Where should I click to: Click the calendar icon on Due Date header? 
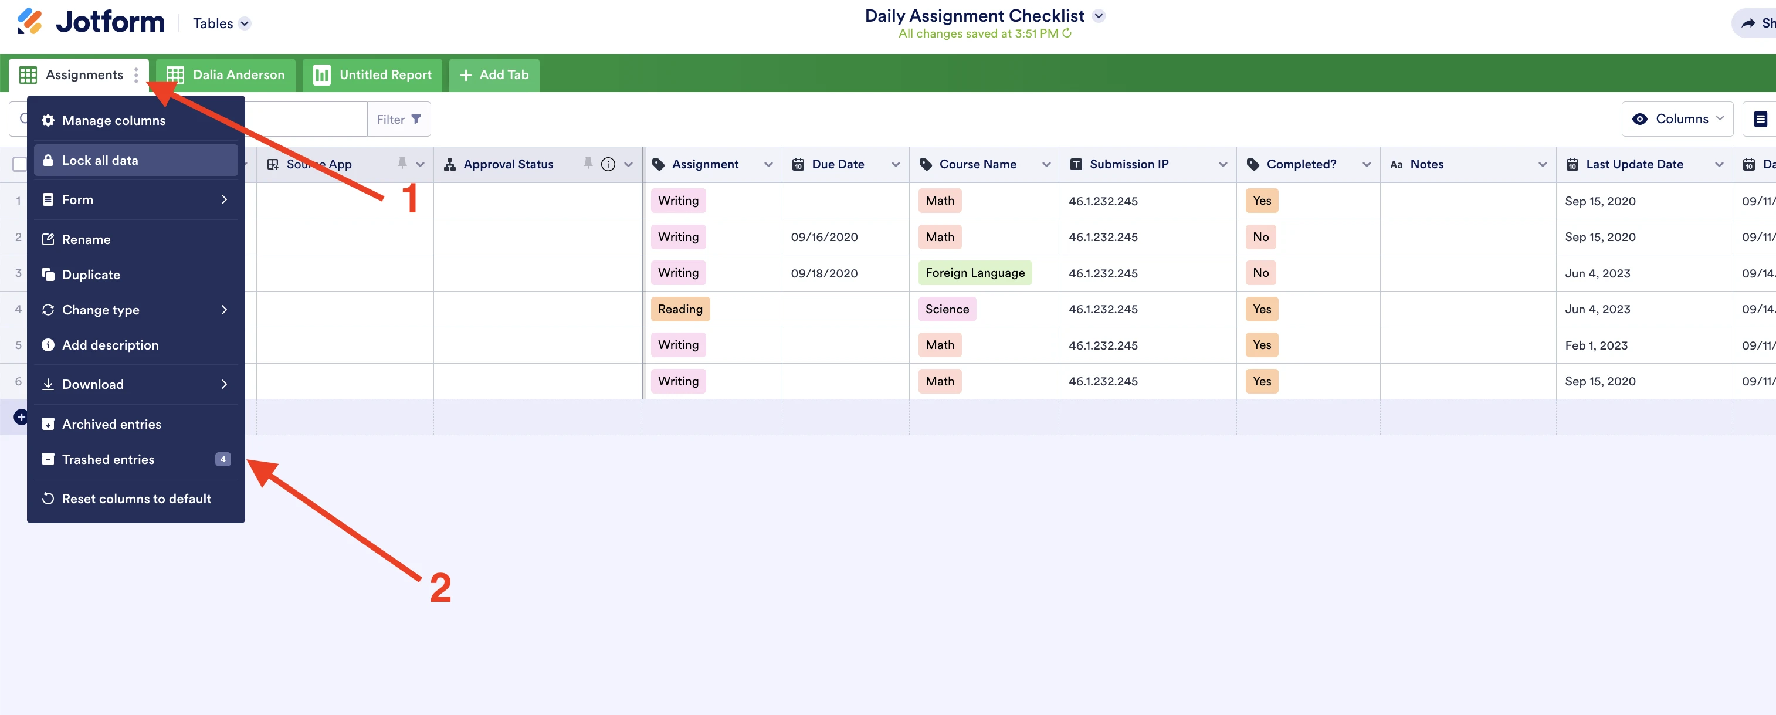point(798,164)
